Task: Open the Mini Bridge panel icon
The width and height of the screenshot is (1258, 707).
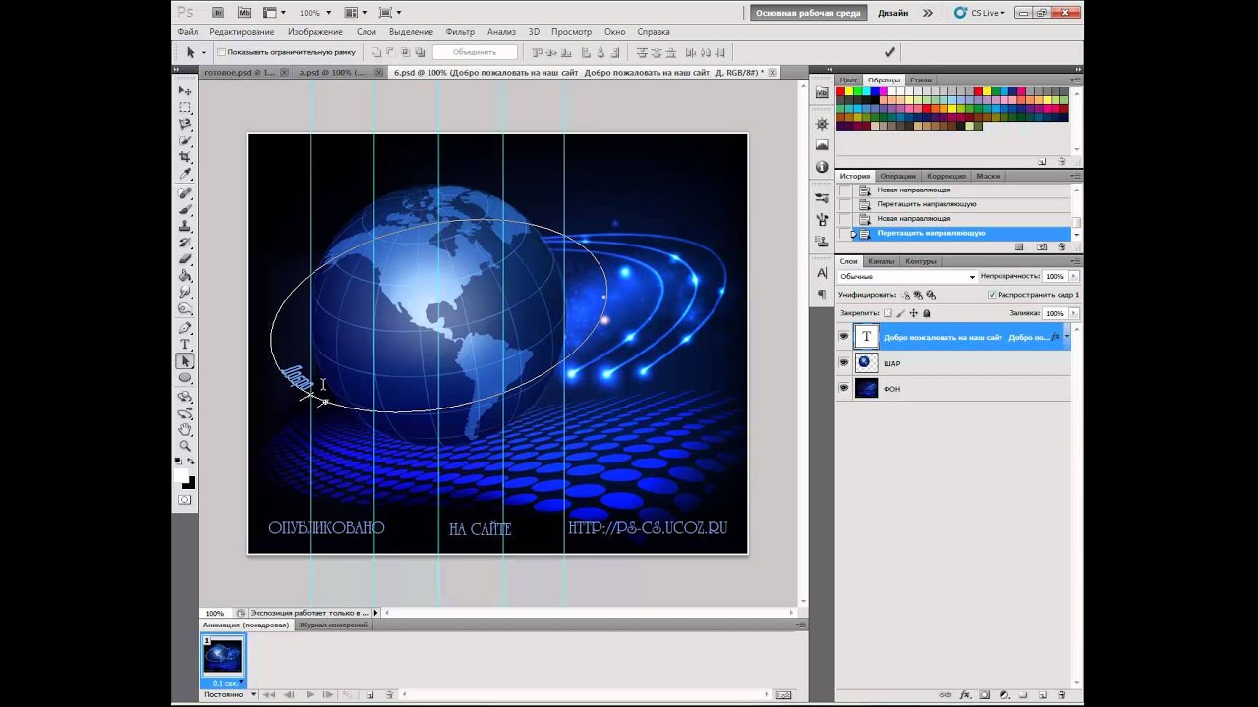Action: click(x=822, y=91)
